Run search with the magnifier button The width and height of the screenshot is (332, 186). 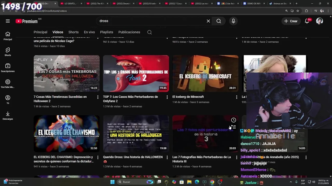[x=219, y=21]
